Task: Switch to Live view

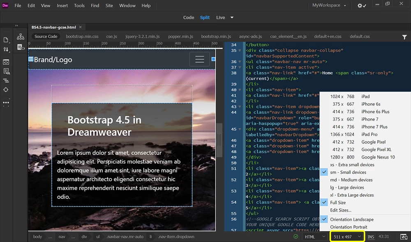Action: click(220, 18)
